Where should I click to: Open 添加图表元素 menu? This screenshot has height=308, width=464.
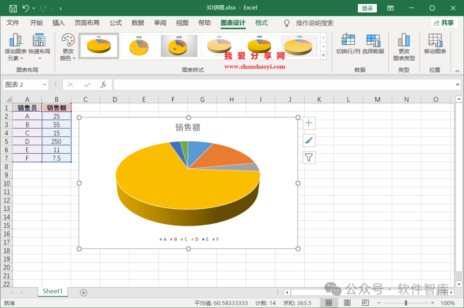15,47
